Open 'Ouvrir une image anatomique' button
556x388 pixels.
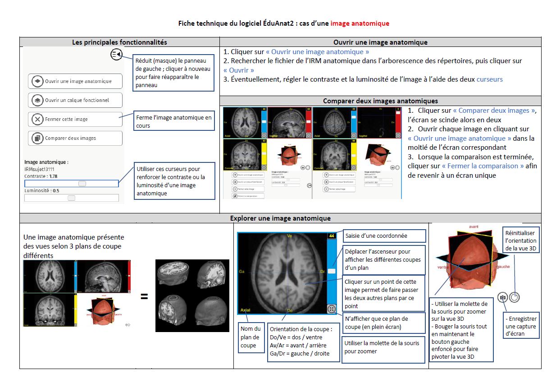[x=75, y=81]
